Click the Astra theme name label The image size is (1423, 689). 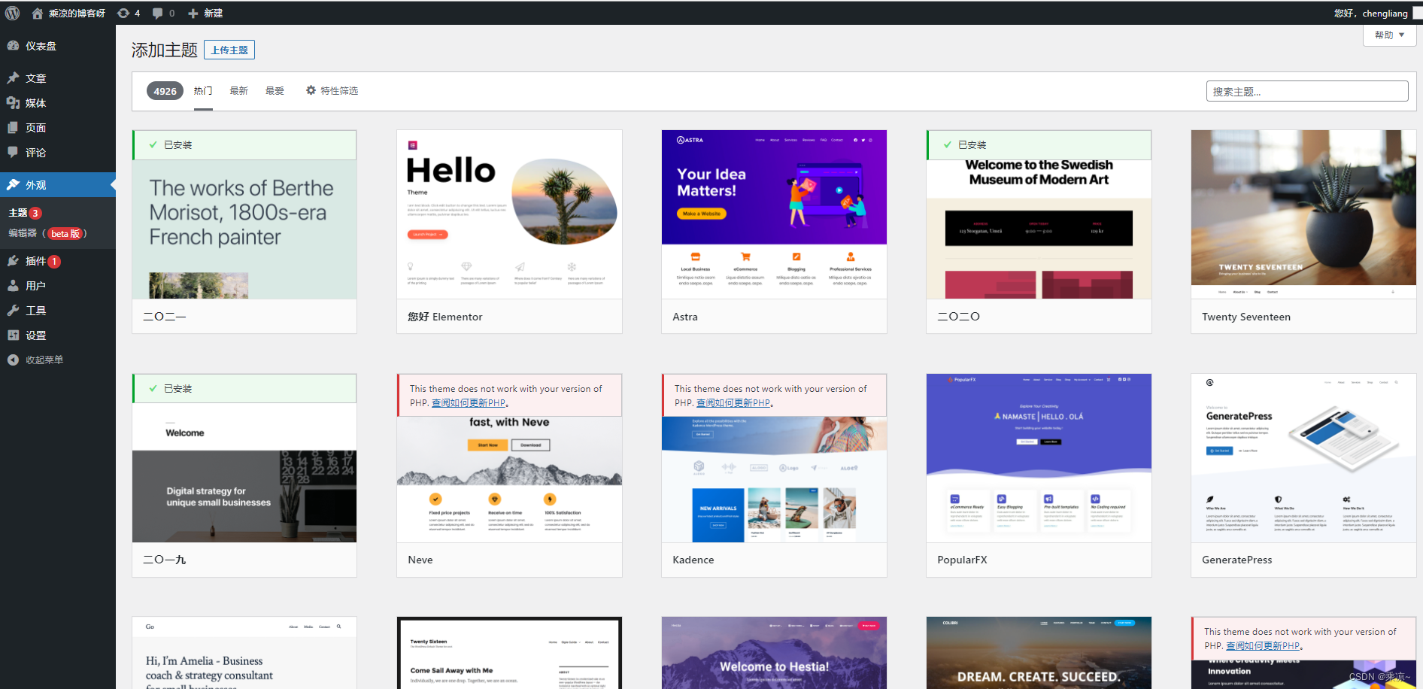[x=685, y=317]
